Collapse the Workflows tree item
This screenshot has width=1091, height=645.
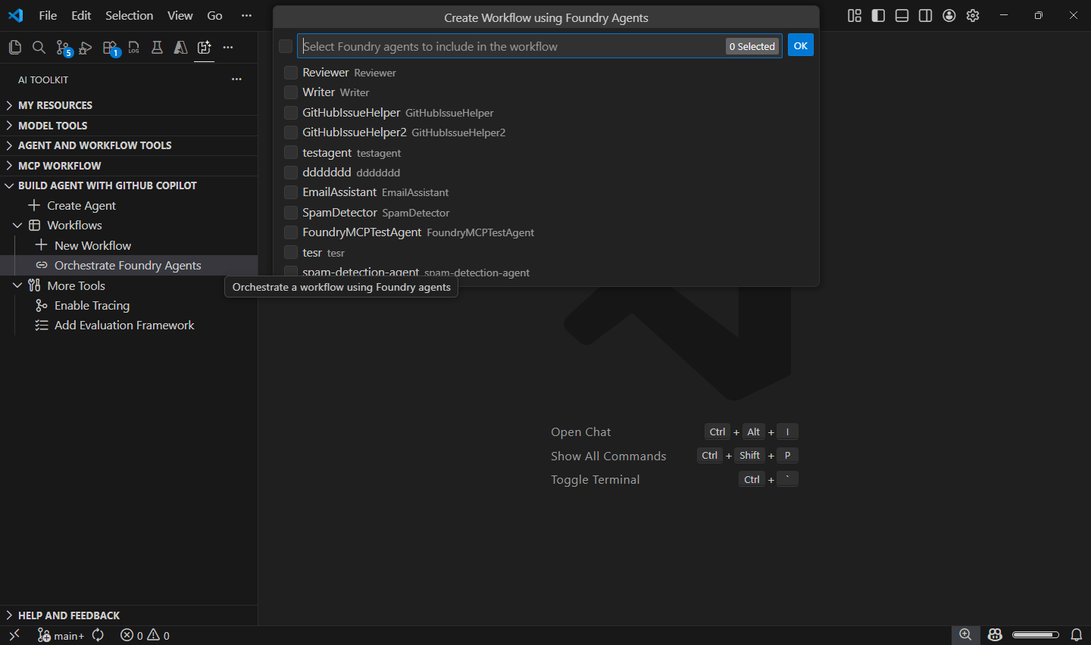point(17,225)
